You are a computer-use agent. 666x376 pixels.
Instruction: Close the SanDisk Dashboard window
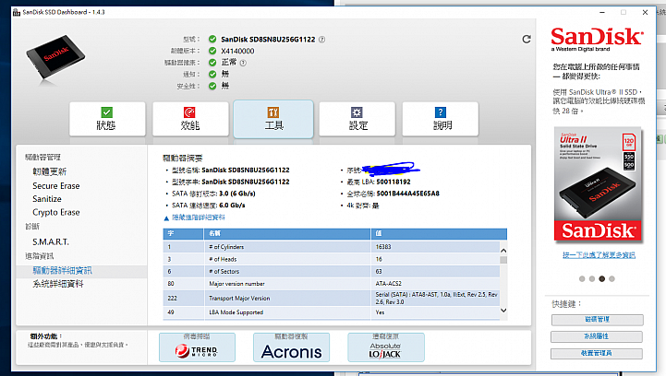(645, 12)
